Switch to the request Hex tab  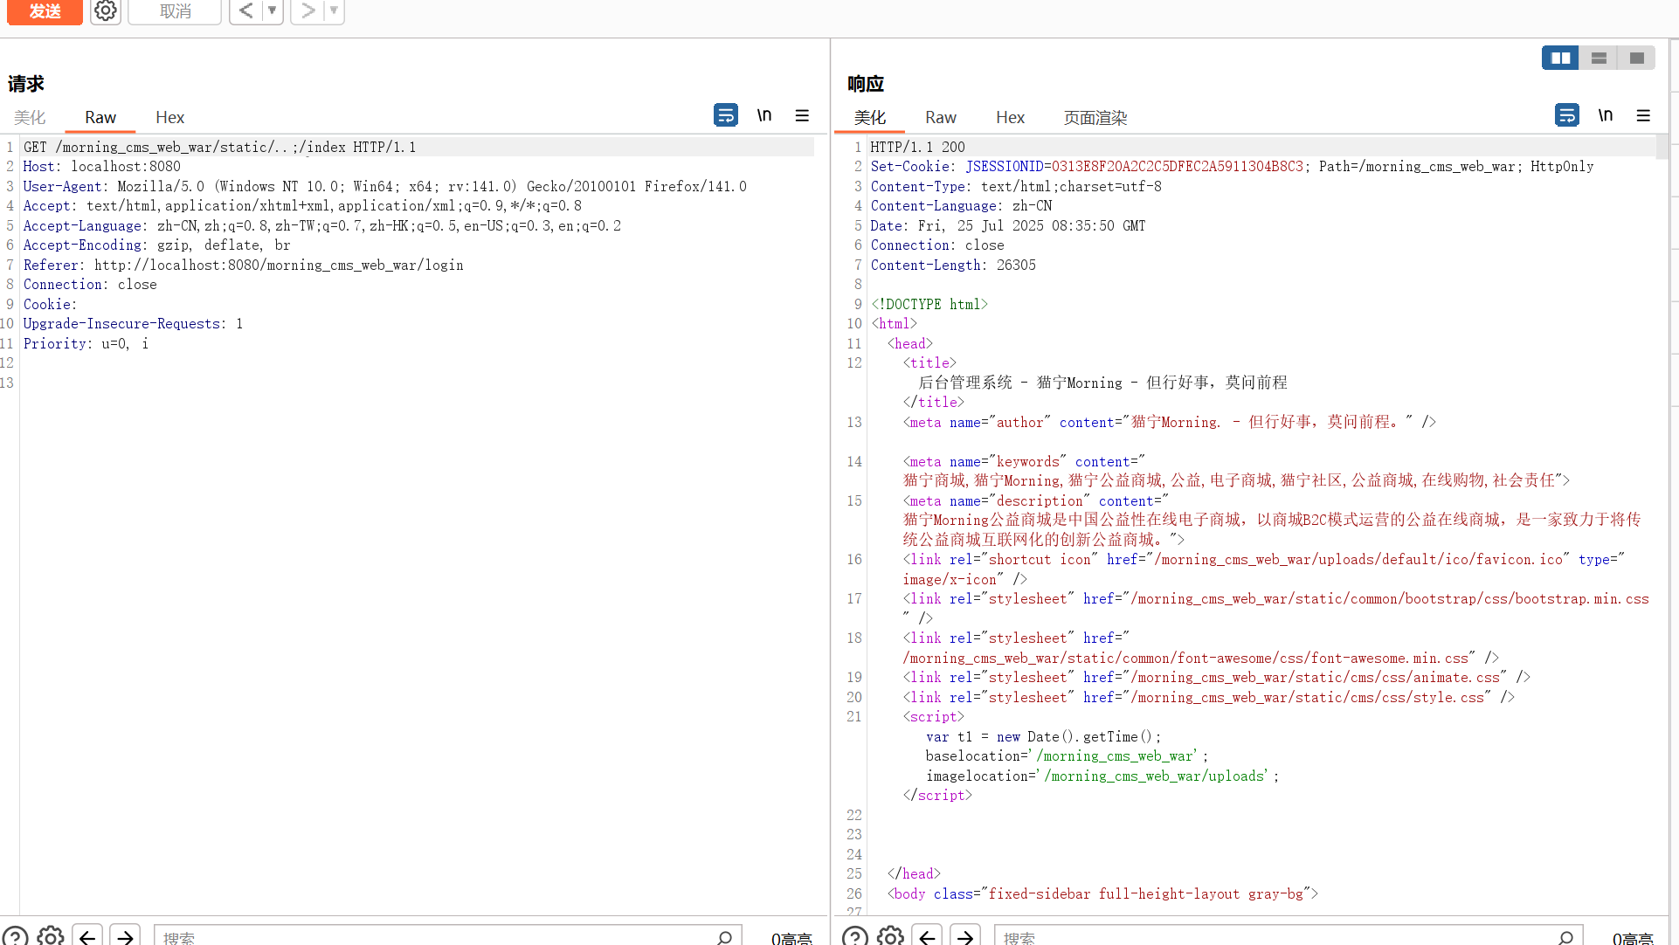[x=169, y=117]
